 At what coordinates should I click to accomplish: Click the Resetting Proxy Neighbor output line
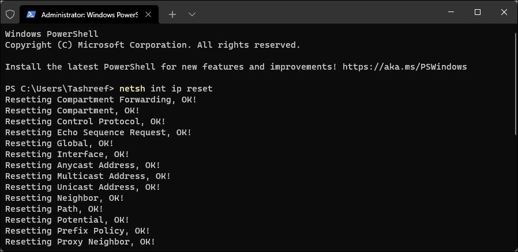80,242
